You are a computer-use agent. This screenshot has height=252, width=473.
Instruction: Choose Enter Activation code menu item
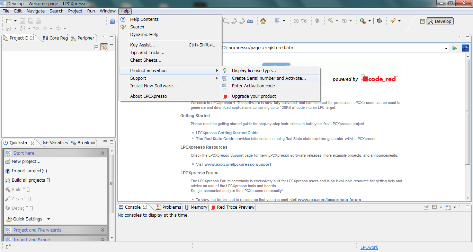click(x=270, y=86)
